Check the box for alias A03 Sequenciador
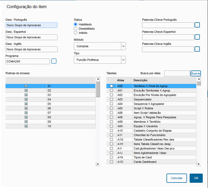Image resolution: width=208 pixels, height=188 pixels. pyautogui.click(x=111, y=99)
